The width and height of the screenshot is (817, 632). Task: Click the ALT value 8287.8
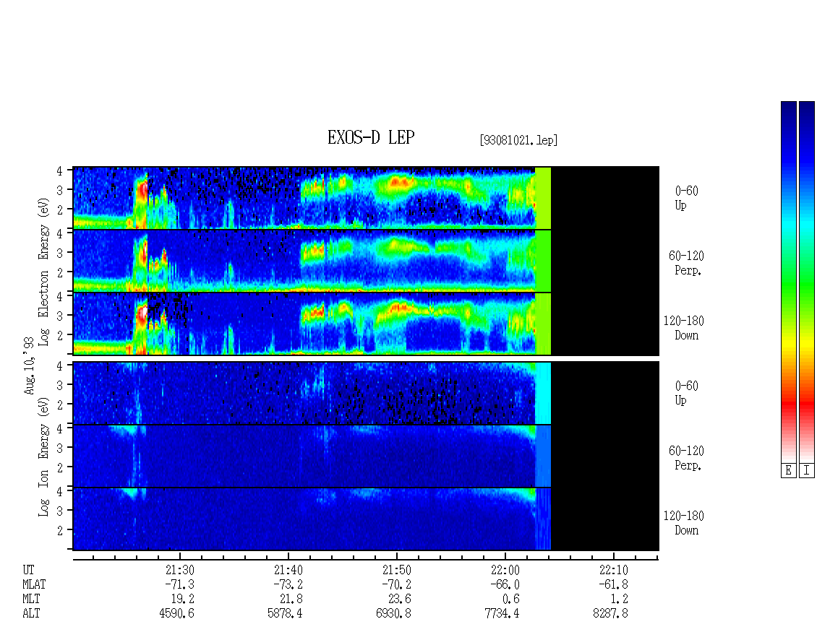tap(610, 614)
